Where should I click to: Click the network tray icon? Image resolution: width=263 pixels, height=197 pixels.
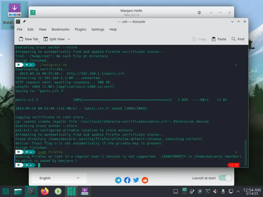pos(231,191)
